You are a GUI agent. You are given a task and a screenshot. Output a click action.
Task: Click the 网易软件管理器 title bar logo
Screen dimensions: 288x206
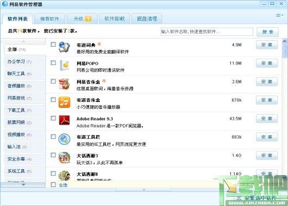tap(4, 4)
